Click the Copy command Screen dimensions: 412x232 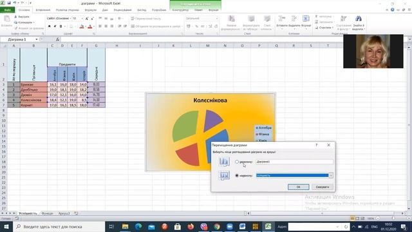click(24, 23)
